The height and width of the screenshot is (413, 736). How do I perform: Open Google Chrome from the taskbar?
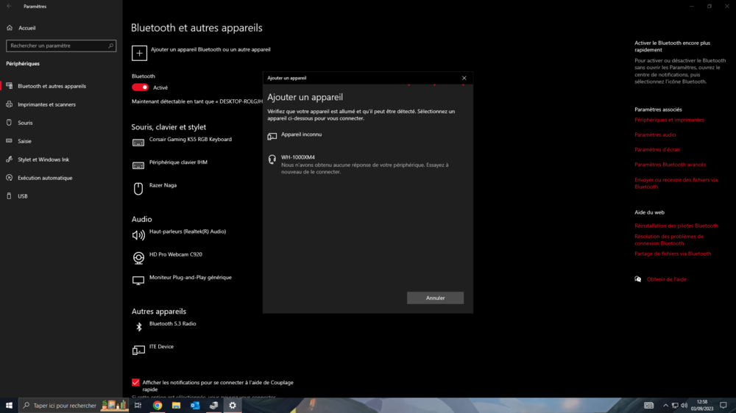click(x=158, y=405)
